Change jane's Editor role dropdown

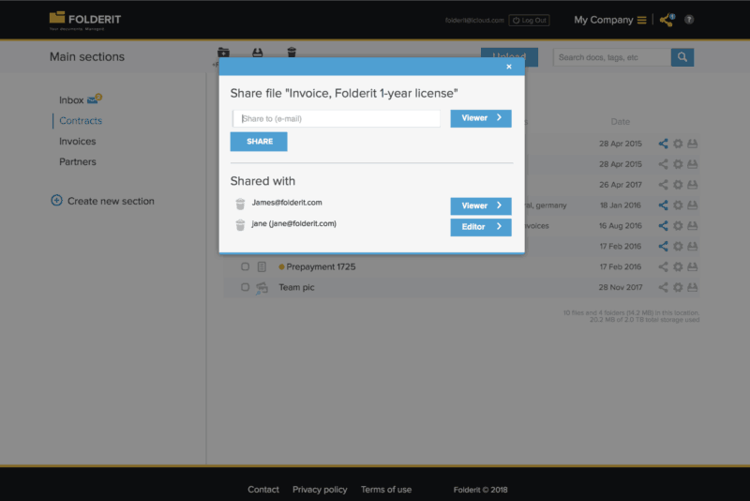click(481, 227)
